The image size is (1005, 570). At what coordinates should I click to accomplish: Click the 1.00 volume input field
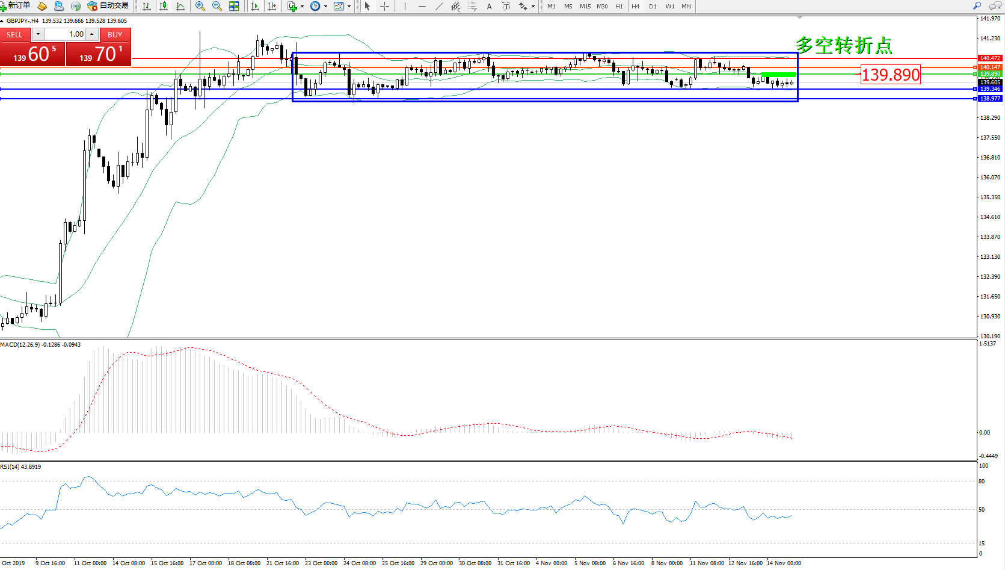click(65, 34)
